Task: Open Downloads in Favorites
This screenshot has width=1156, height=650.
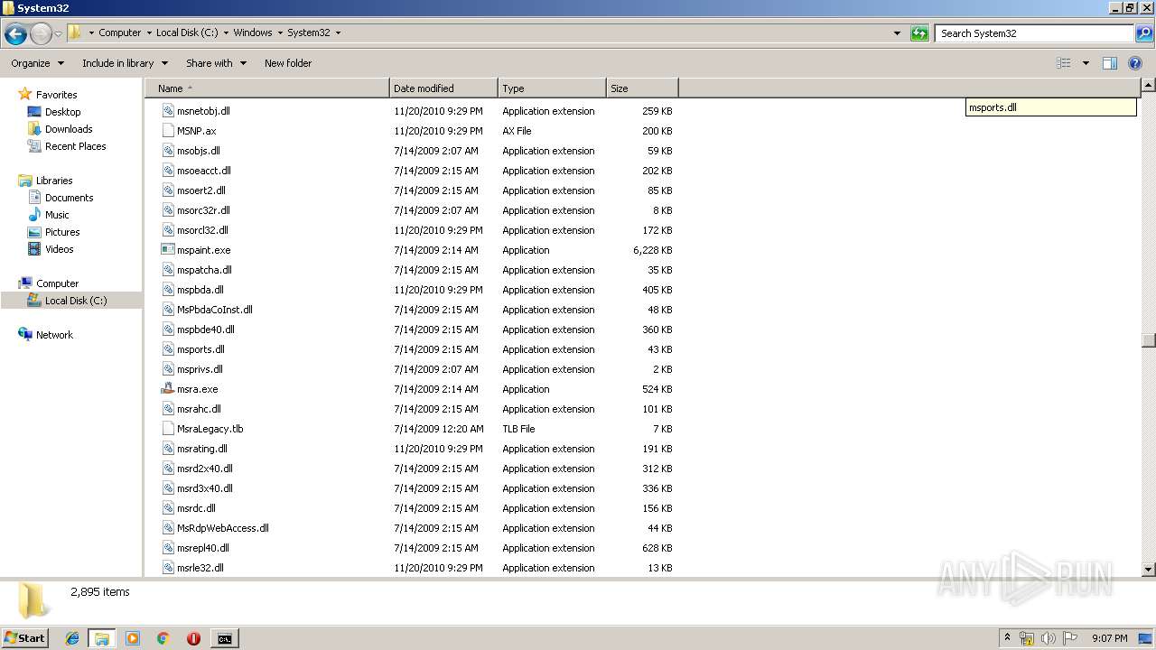Action: [x=69, y=129]
